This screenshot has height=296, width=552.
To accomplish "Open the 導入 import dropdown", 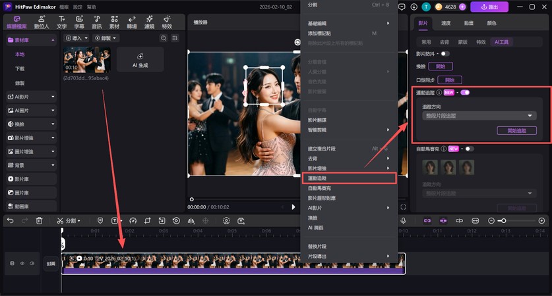I will (x=77, y=38).
